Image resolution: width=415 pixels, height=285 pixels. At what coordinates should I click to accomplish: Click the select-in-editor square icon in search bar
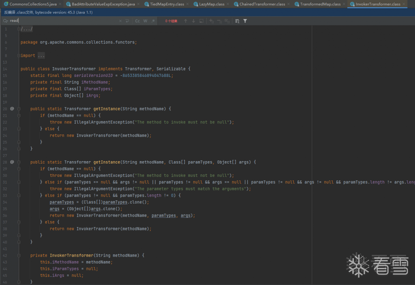[201, 21]
